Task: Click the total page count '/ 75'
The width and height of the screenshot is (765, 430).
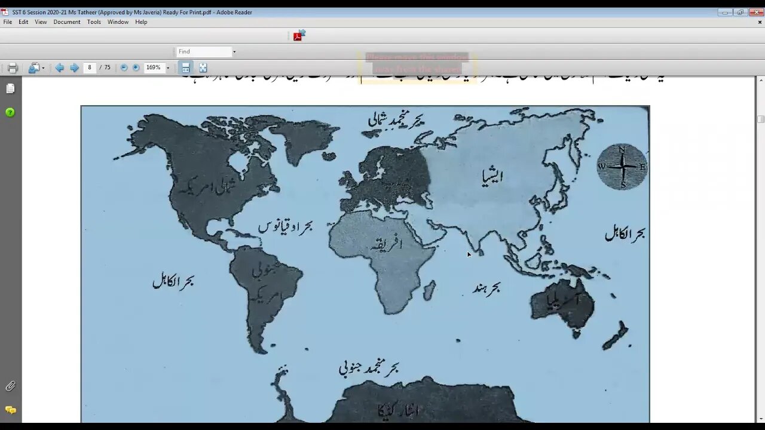Action: [105, 67]
